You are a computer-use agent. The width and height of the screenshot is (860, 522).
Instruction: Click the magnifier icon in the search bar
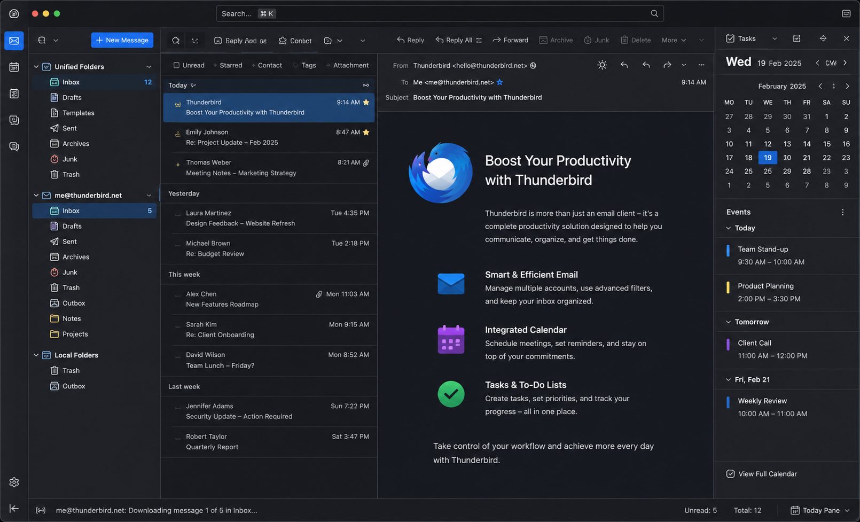[x=654, y=13]
